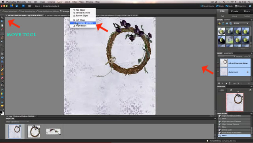
Task: Click the foreground color swatch
Action: [1, 112]
